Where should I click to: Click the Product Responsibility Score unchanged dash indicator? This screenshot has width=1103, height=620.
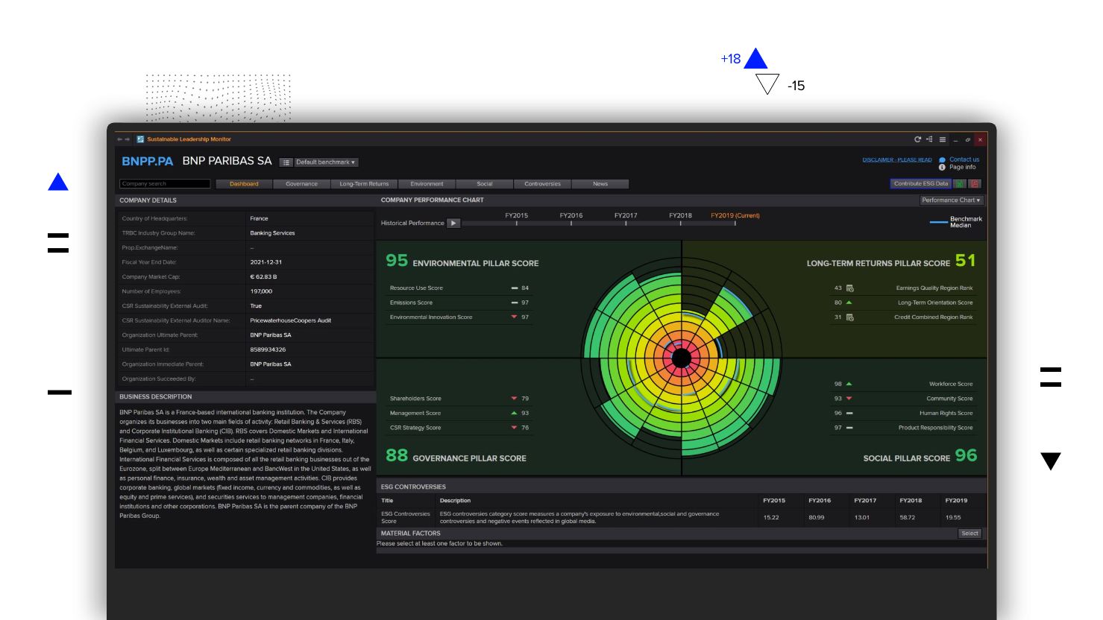tap(849, 428)
